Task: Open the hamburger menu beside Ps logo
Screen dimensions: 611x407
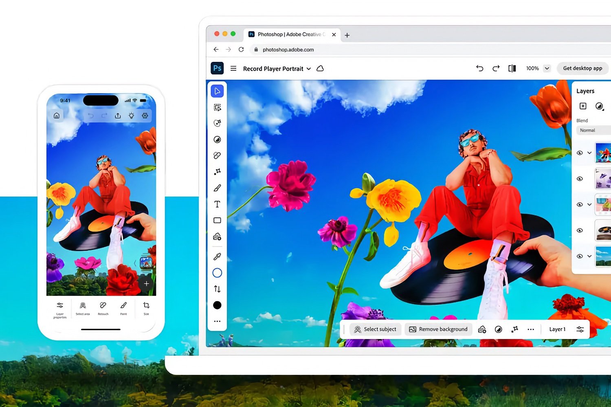Action: tap(233, 68)
